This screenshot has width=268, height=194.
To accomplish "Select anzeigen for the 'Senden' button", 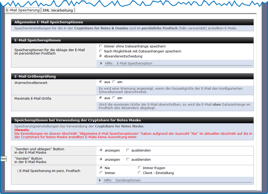I will 101,159.
